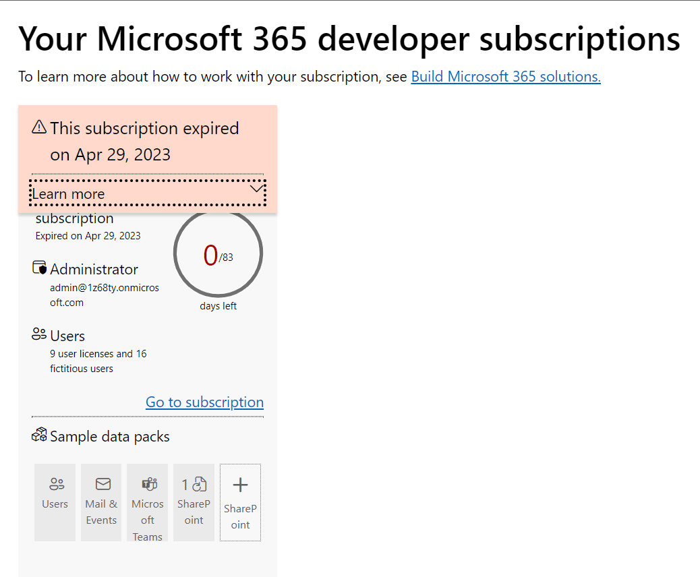
Task: Click the page title heading
Action: point(349,39)
